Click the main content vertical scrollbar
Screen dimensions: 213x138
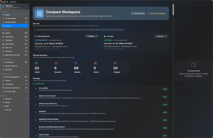point(173,10)
